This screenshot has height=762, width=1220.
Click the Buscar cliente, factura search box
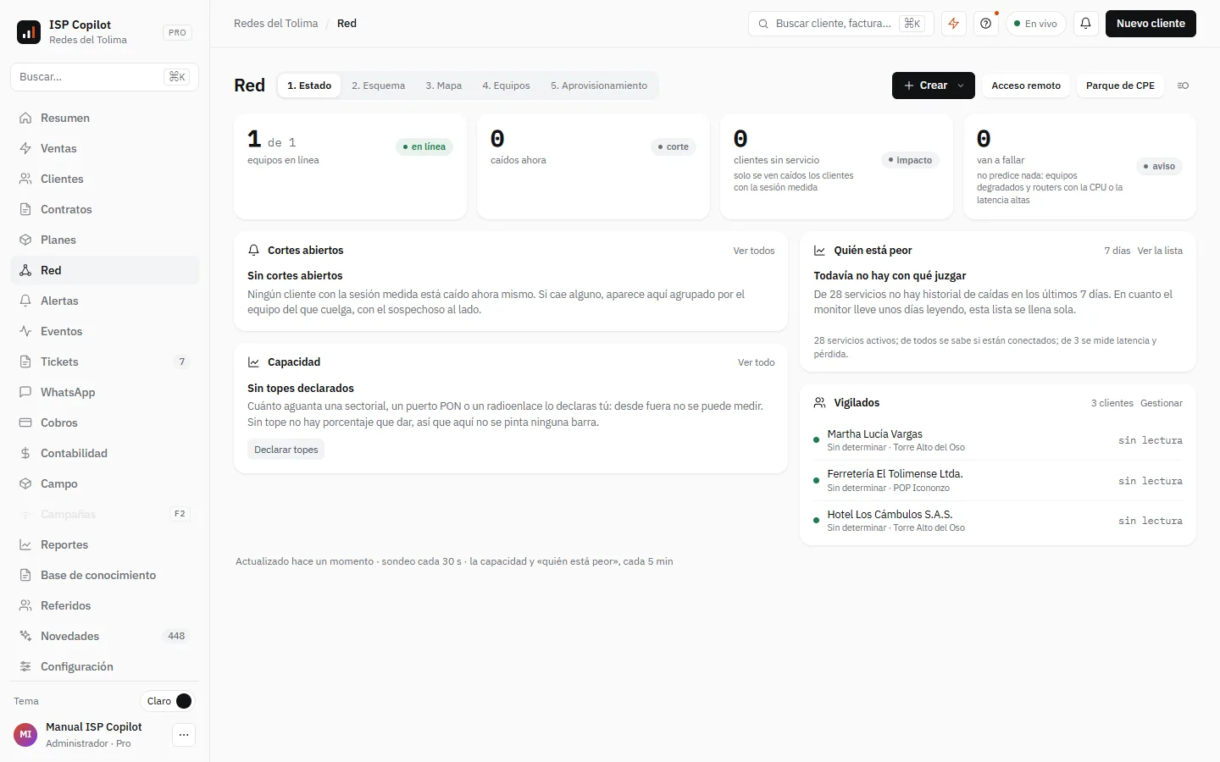click(x=840, y=24)
